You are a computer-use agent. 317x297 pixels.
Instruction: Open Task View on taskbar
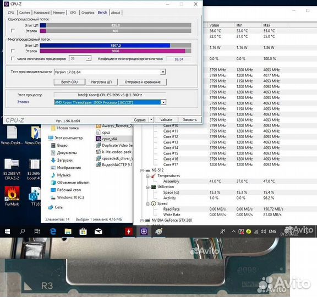tap(37, 232)
